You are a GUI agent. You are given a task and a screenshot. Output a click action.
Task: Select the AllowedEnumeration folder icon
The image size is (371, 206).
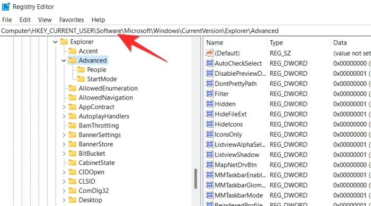73,88
